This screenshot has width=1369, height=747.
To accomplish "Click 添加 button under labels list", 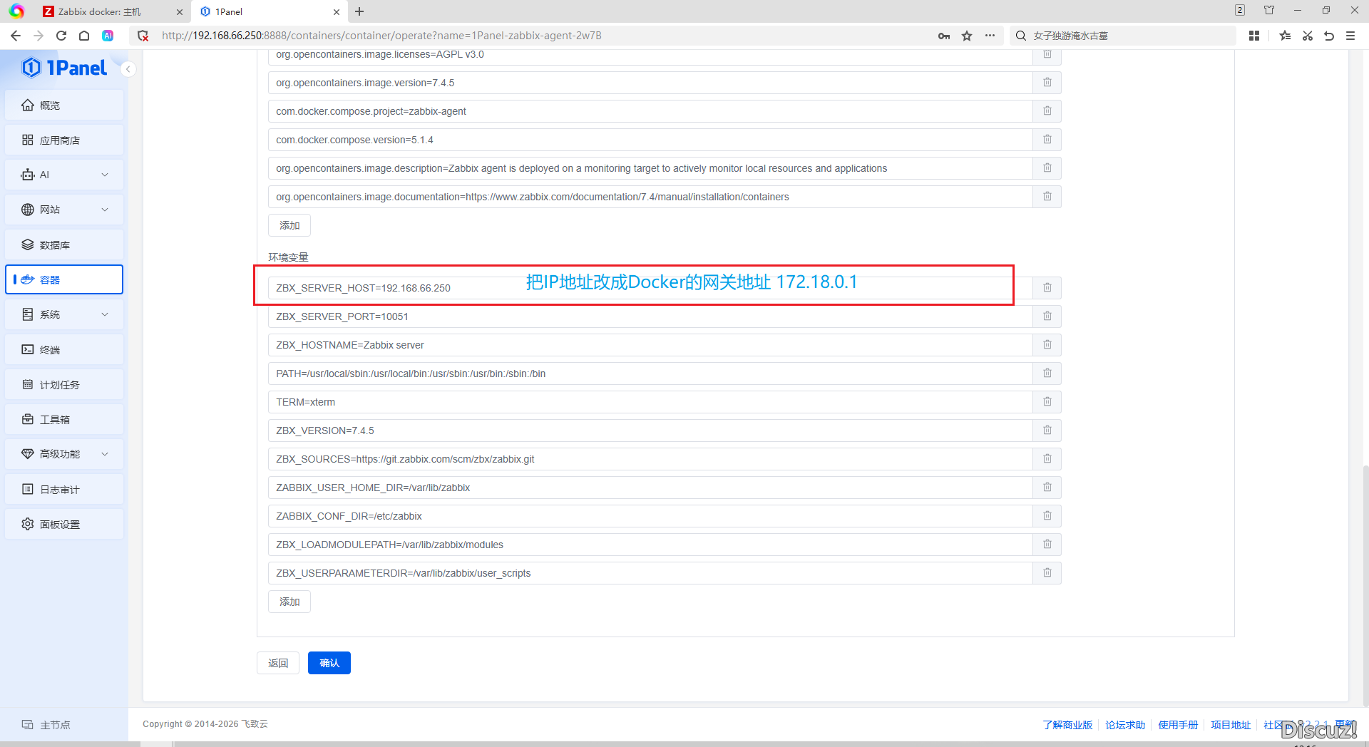I will pyautogui.click(x=289, y=225).
